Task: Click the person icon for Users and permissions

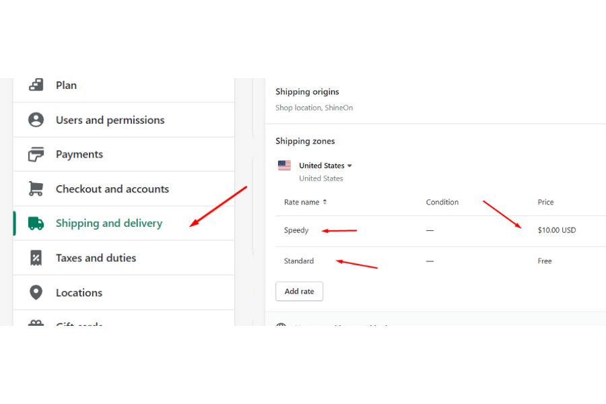Action: tap(36, 120)
